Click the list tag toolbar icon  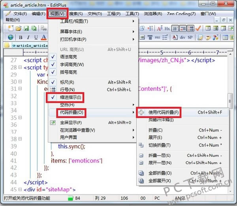click(165, 37)
